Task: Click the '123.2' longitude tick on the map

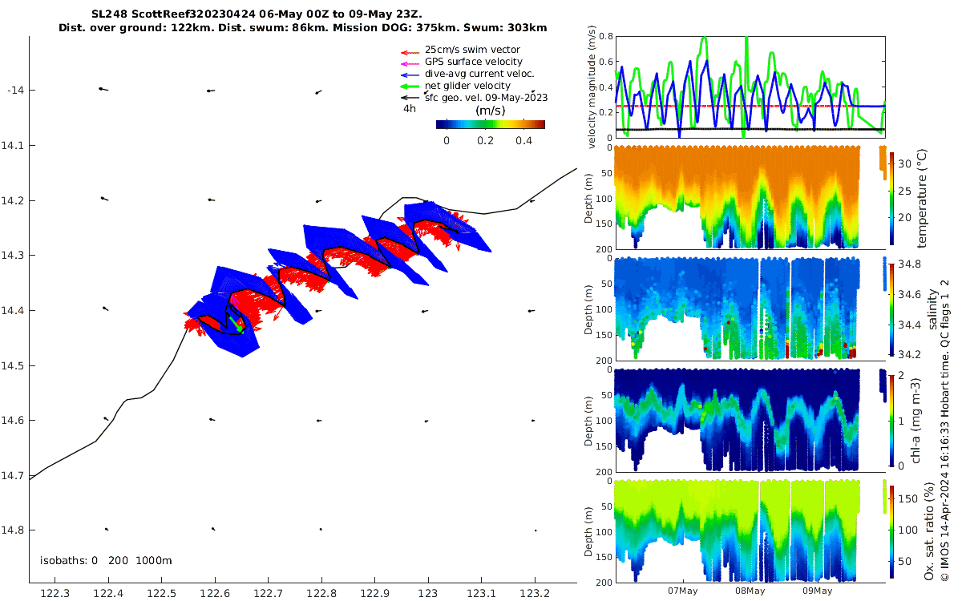Action: pyautogui.click(x=535, y=593)
